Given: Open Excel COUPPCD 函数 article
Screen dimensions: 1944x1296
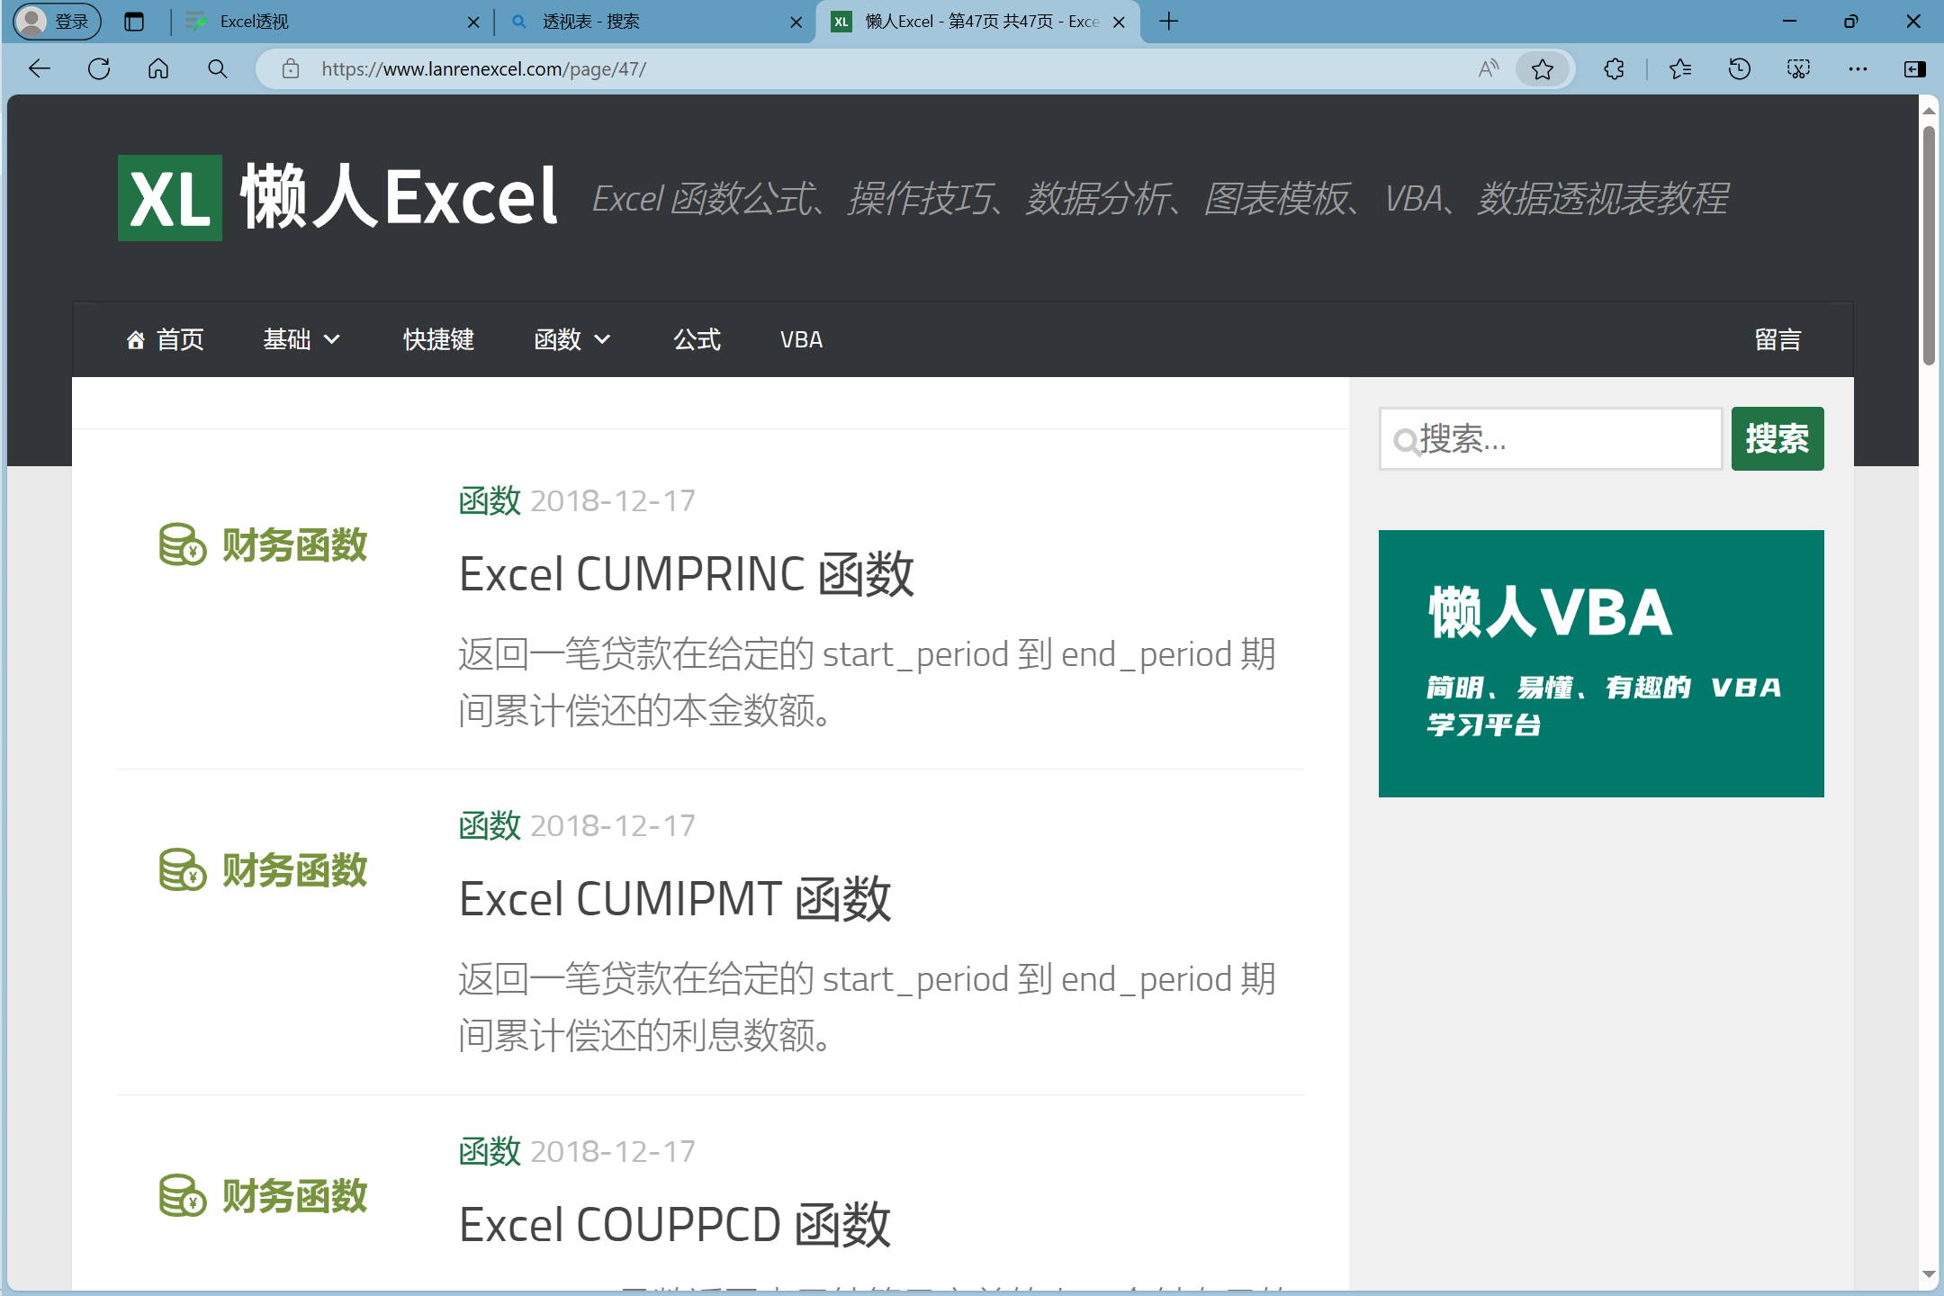Looking at the screenshot, I should point(675,1225).
